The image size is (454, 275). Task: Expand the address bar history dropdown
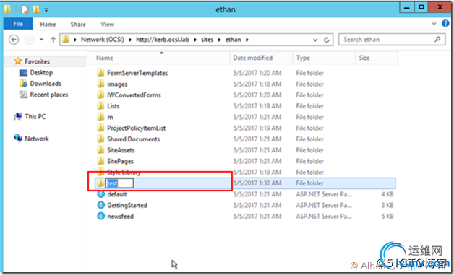[315, 40]
